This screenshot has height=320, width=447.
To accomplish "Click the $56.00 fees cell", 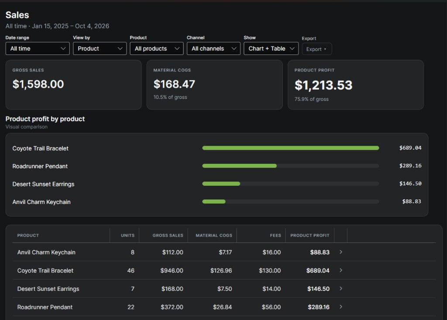I will [x=271, y=307].
